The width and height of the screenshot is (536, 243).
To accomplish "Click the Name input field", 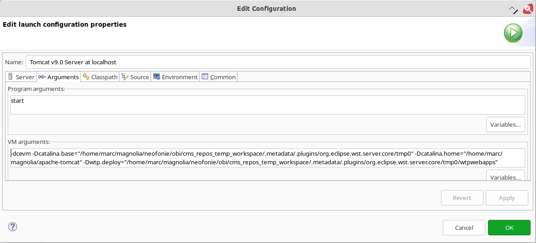I will click(278, 62).
